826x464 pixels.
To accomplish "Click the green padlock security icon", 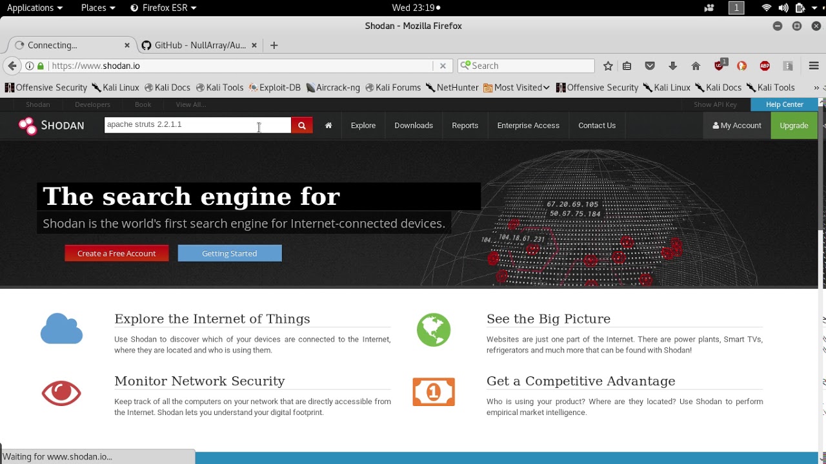I will pos(41,66).
